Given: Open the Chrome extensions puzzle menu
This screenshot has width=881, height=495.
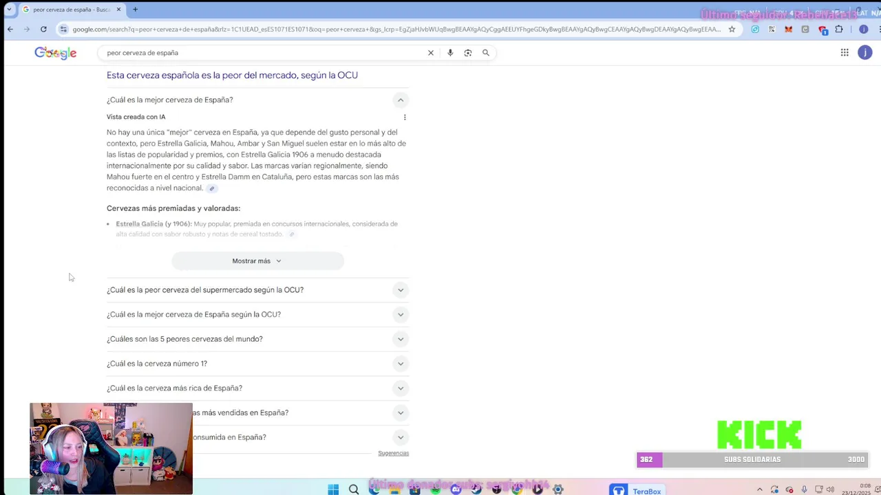Looking at the screenshot, I should coord(839,29).
